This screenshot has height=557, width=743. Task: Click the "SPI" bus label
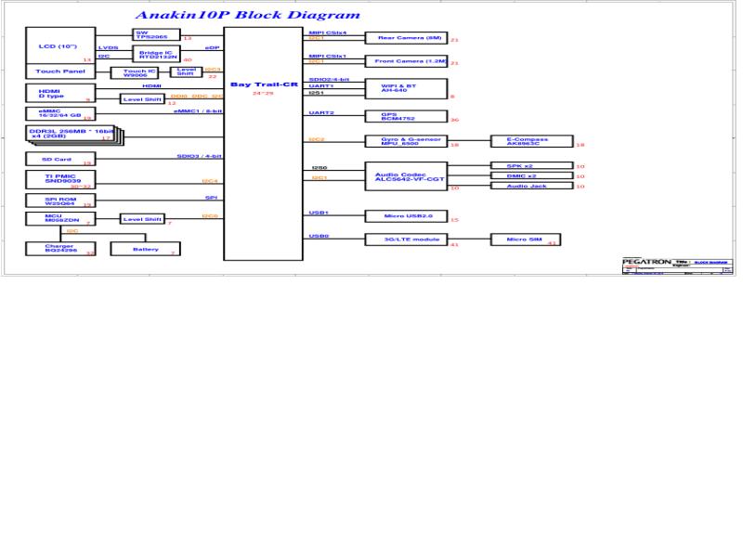pyautogui.click(x=212, y=198)
